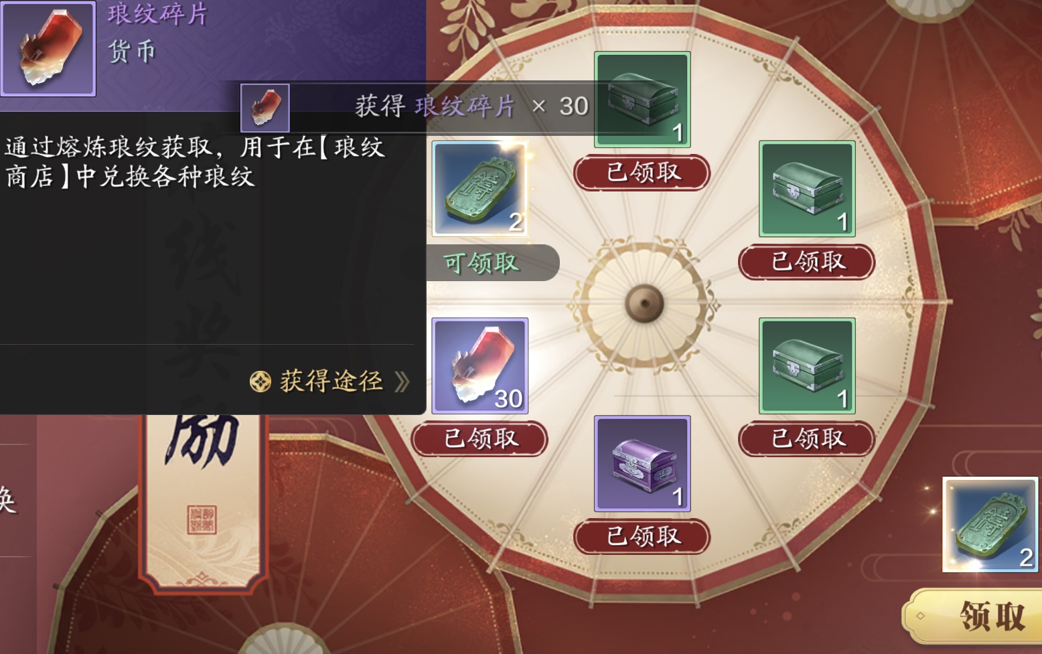
Task: Click 已领取 under upper-right chest
Action: (807, 262)
